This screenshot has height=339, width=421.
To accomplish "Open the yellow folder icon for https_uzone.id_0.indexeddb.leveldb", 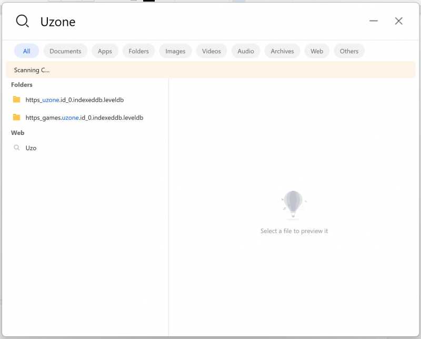I will click(x=17, y=100).
